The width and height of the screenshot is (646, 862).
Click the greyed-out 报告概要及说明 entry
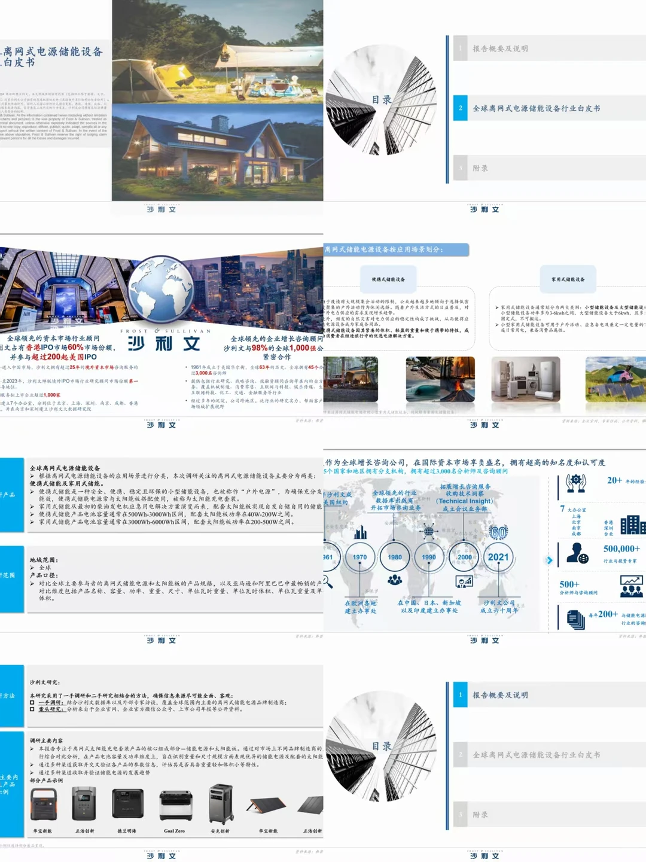point(549,48)
